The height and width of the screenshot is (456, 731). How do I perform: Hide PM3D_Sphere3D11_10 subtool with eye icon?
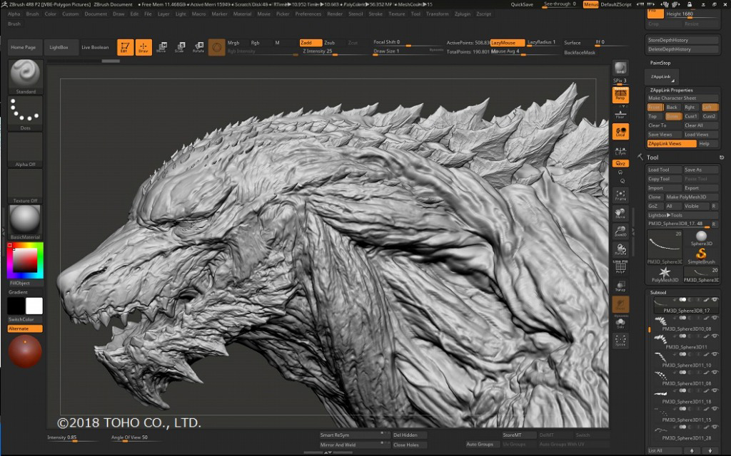coord(714,354)
